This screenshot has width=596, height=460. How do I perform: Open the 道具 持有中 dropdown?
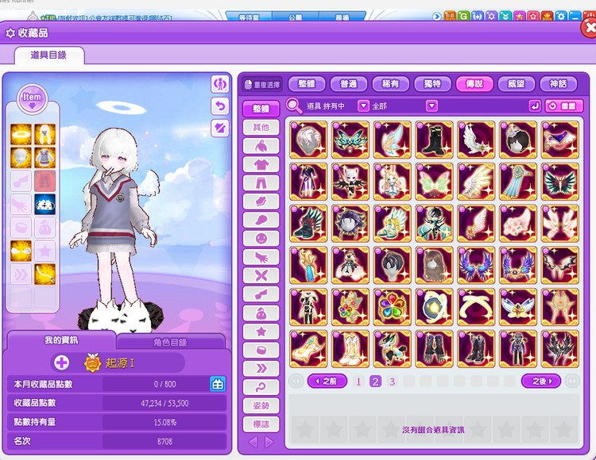(x=363, y=105)
